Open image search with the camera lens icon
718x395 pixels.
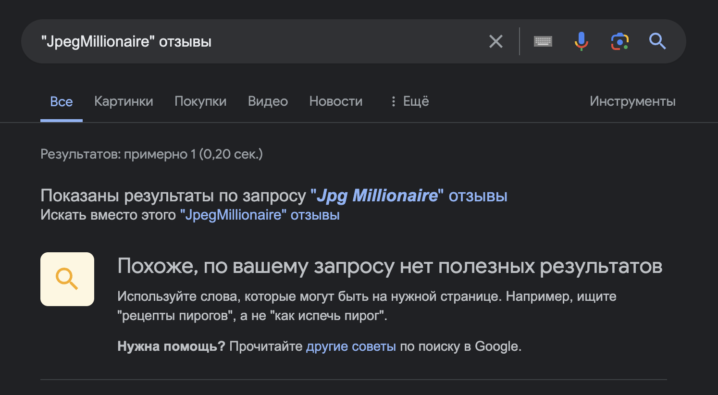click(x=620, y=41)
